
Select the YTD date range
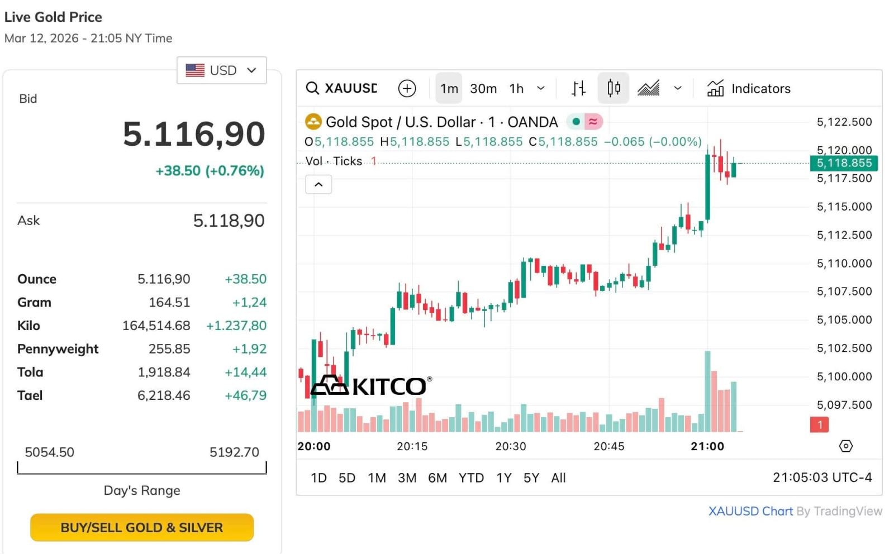point(471,478)
